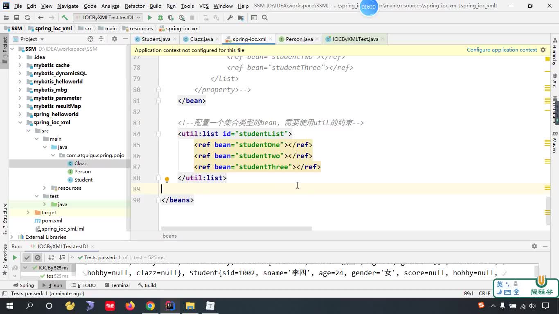Click Search Everywhere magnifier icon

pyautogui.click(x=265, y=18)
